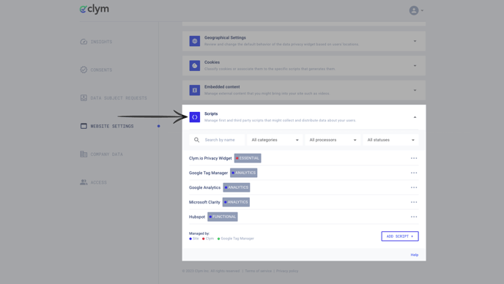504x284 pixels.
Task: Click the Access people icon
Action: (x=84, y=182)
